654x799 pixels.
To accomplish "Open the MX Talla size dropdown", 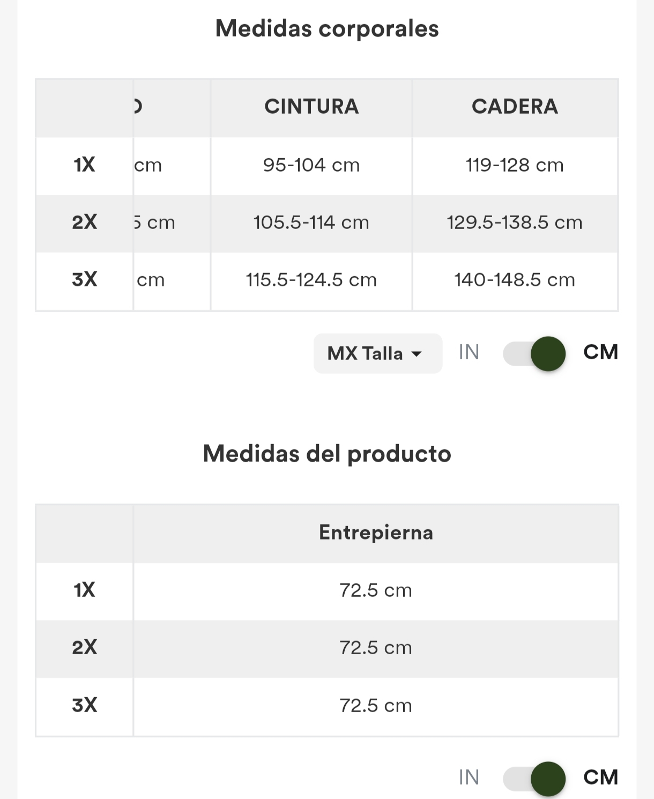I will (378, 353).
